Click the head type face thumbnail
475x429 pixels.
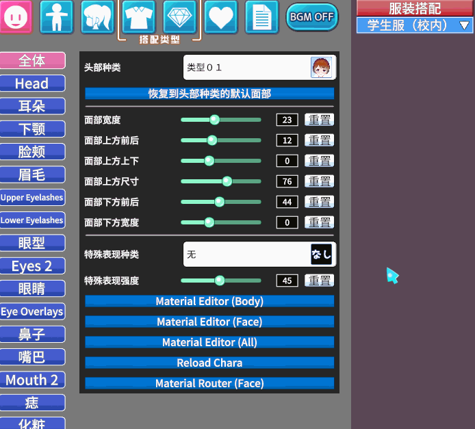321,68
